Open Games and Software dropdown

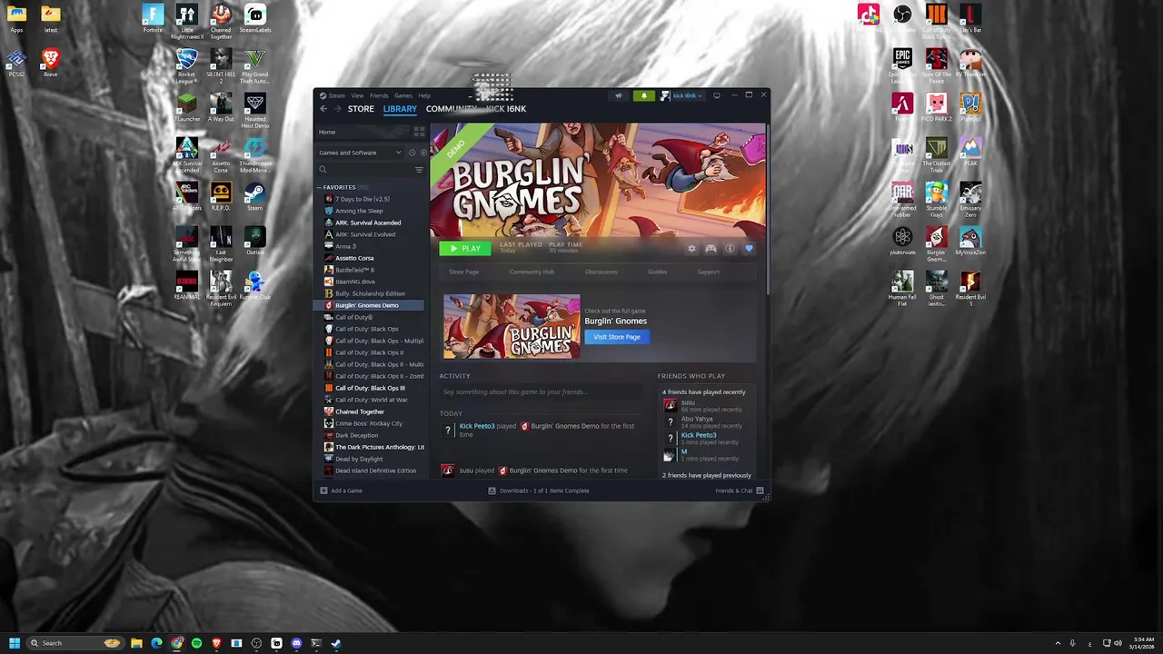(x=361, y=153)
